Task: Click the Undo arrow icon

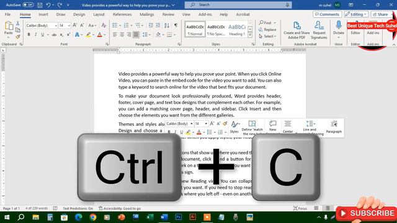Action: point(48,5)
